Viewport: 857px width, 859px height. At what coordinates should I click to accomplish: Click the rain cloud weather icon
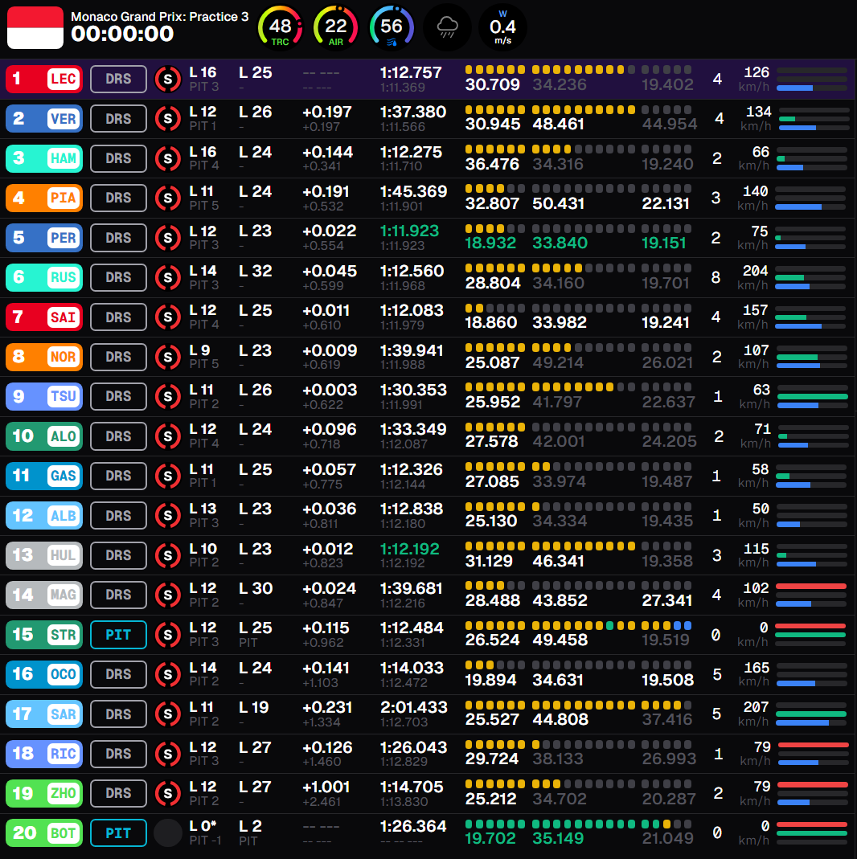[447, 27]
